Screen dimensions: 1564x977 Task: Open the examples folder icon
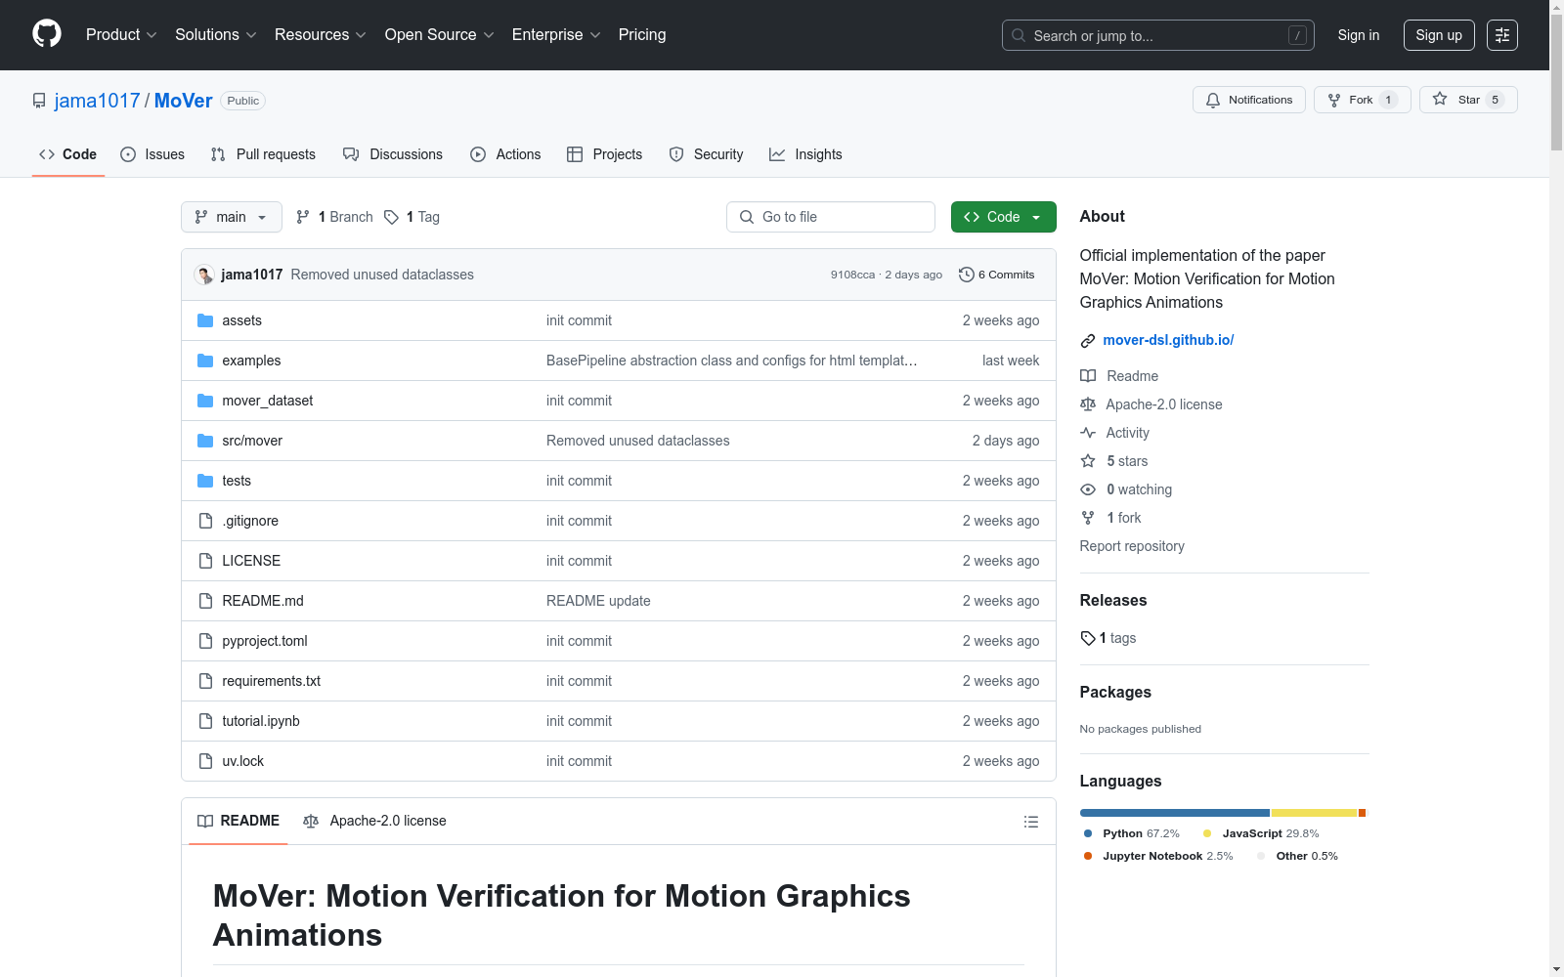[205, 361]
